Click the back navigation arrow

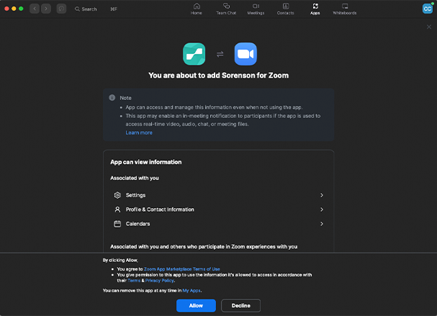click(x=35, y=9)
